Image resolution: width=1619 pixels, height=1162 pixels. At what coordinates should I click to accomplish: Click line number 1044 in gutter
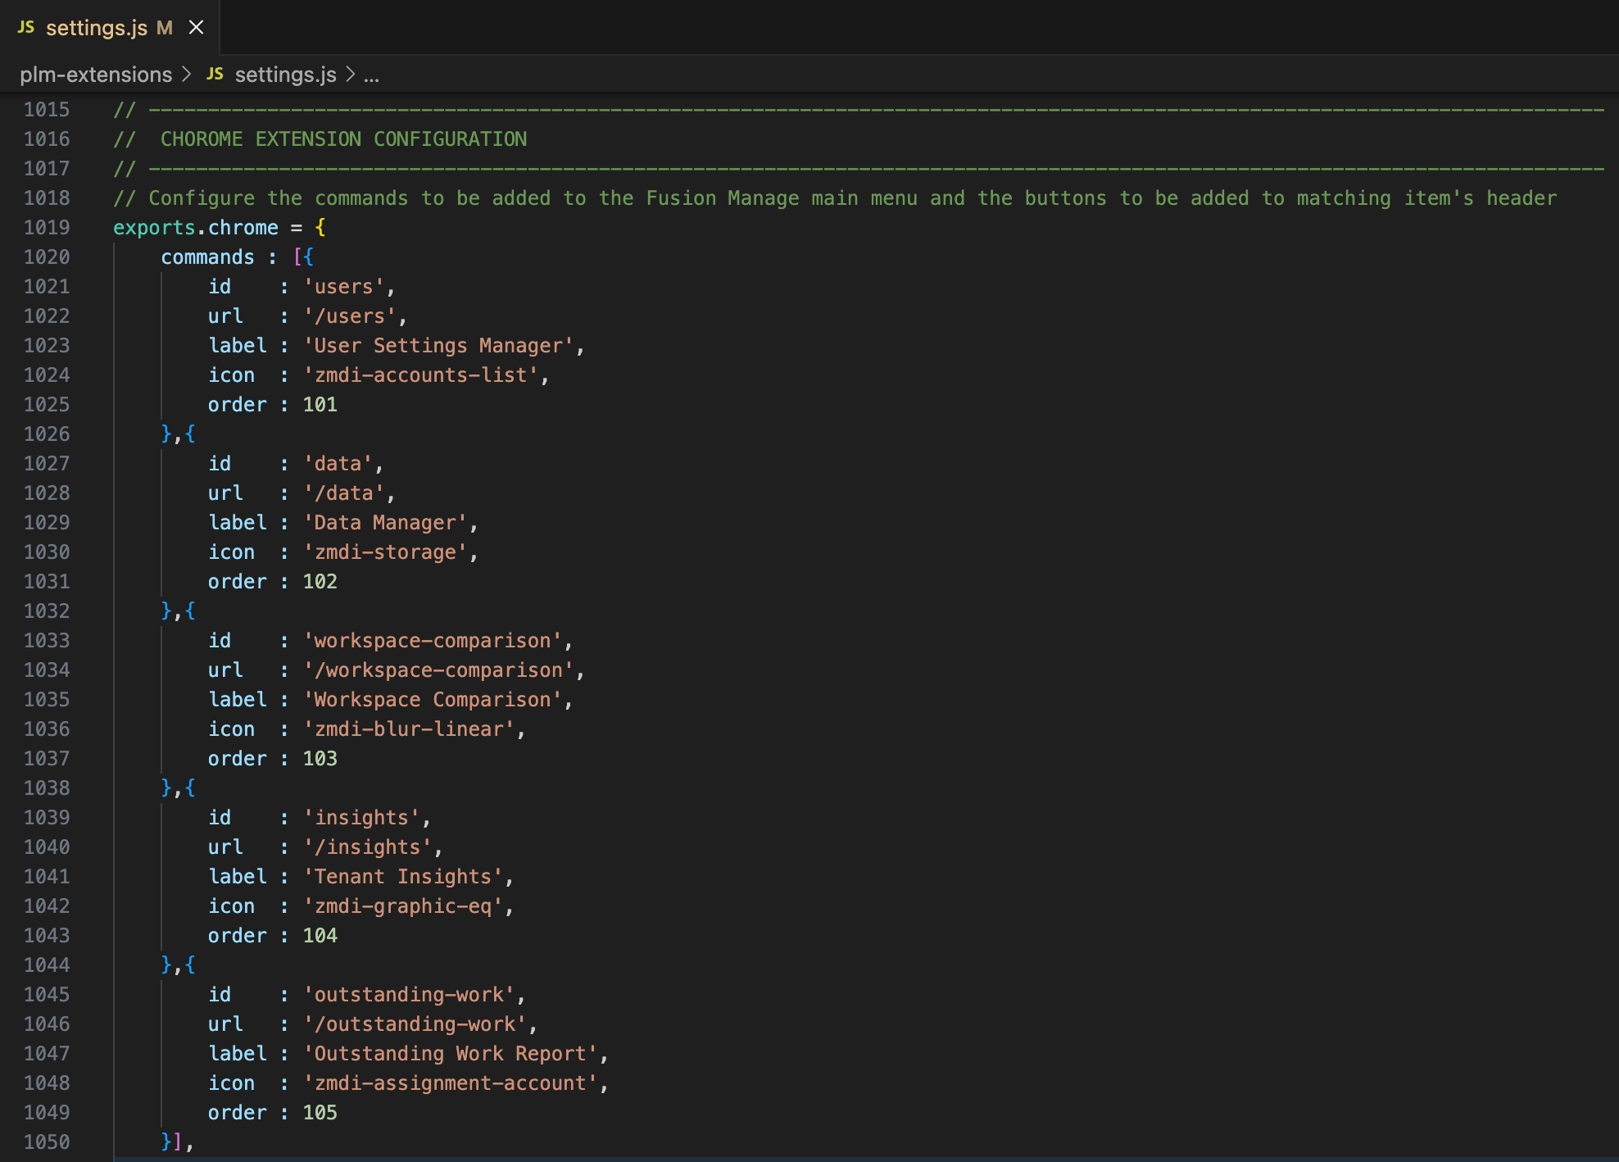click(x=47, y=965)
